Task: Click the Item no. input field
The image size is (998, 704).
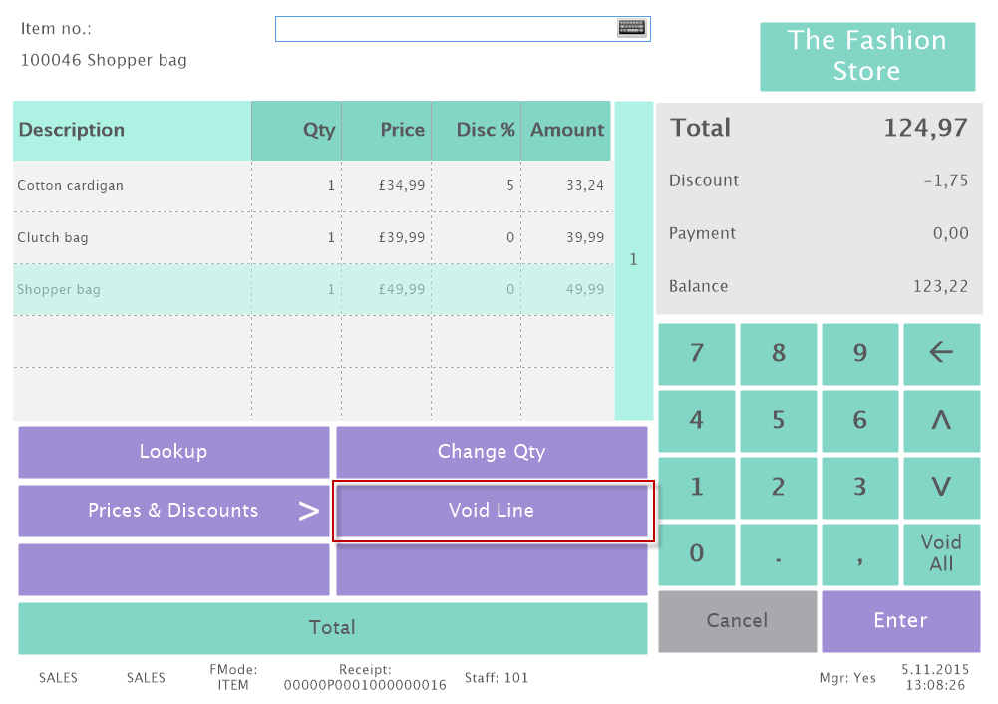Action: [445, 29]
